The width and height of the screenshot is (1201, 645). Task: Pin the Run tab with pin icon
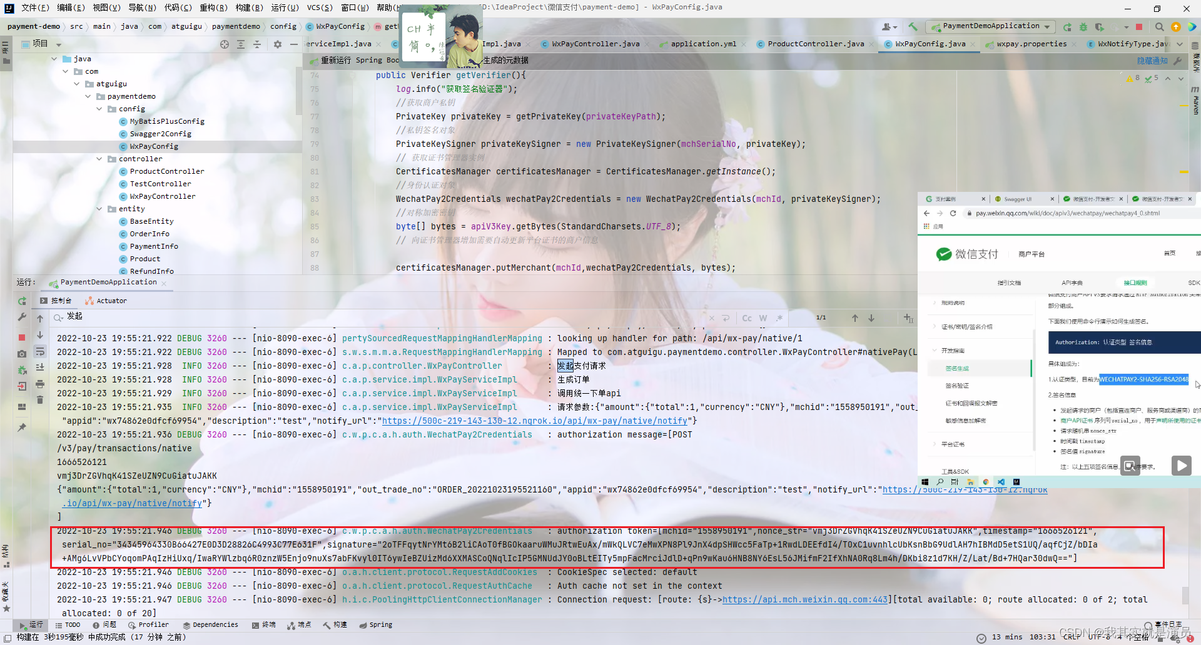[22, 427]
